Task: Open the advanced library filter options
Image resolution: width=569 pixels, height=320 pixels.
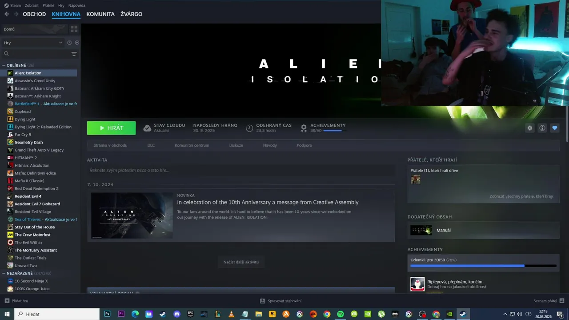Action: point(74,54)
